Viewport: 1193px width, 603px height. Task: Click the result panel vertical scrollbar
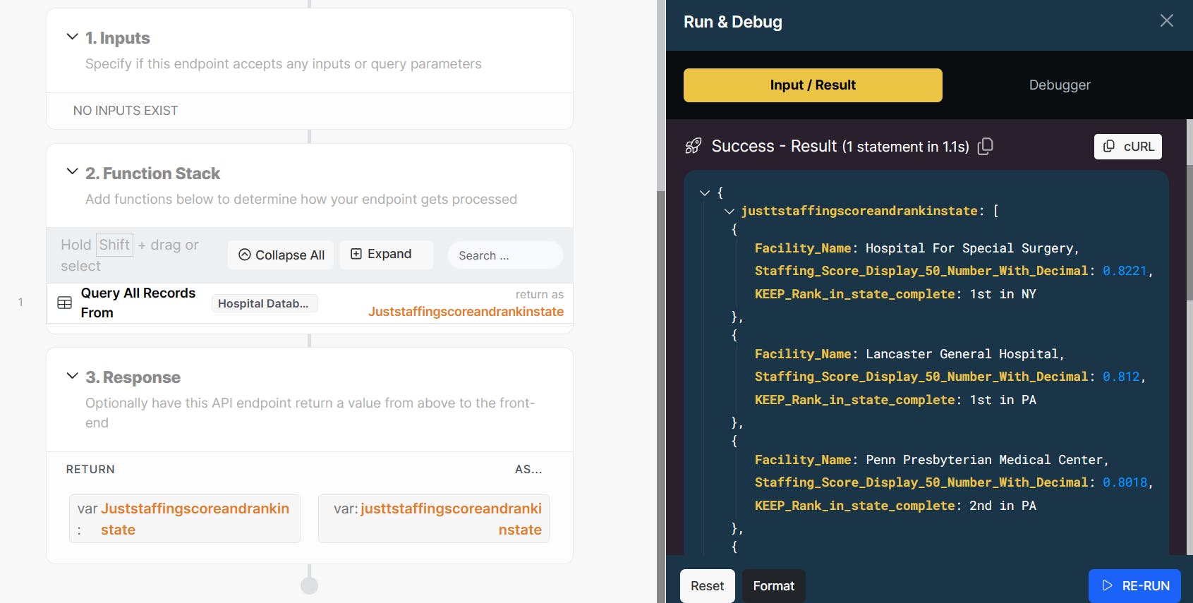point(1189,233)
